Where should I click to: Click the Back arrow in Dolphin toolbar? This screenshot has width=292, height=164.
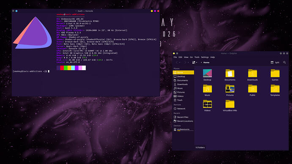[177, 63]
